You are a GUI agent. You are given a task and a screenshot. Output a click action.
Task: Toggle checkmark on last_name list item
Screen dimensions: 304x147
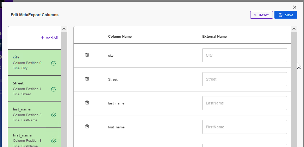click(54, 115)
